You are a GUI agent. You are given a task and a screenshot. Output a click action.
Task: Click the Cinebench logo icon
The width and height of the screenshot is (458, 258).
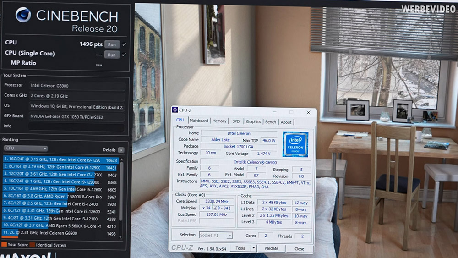point(23,15)
